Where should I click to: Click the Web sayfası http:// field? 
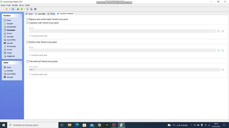[125, 70]
